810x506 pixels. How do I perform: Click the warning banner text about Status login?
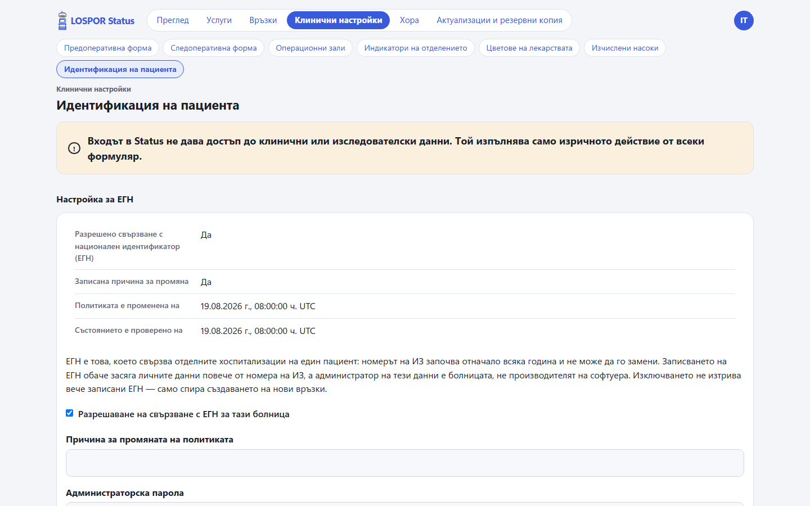click(396, 148)
